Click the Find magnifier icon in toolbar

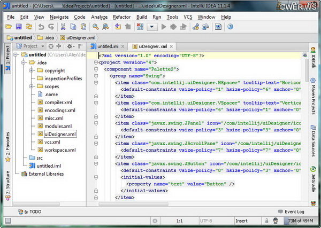(x=96, y=26)
